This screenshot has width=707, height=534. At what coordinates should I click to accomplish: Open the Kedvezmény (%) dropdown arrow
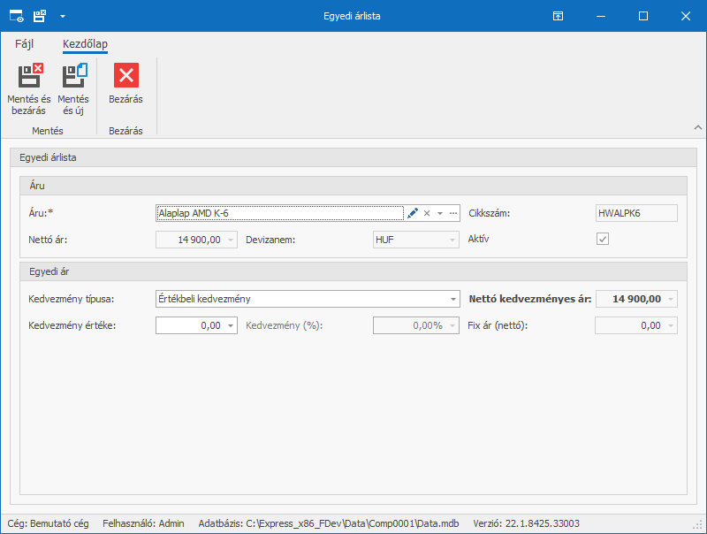(452, 325)
